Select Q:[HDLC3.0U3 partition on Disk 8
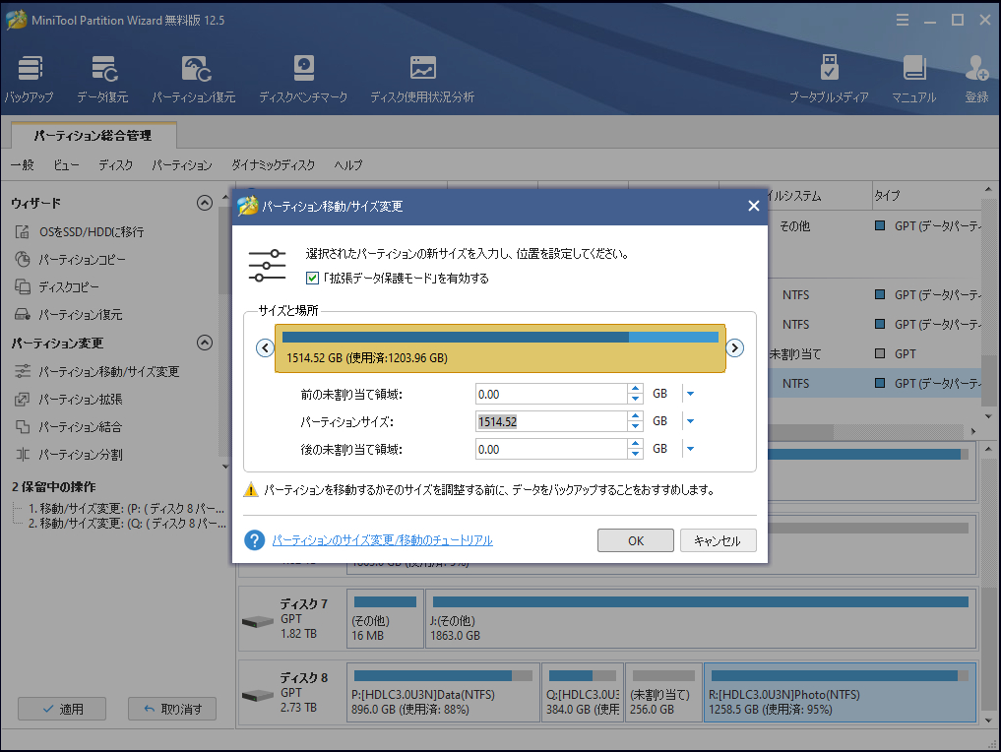1001x752 pixels. [583, 693]
